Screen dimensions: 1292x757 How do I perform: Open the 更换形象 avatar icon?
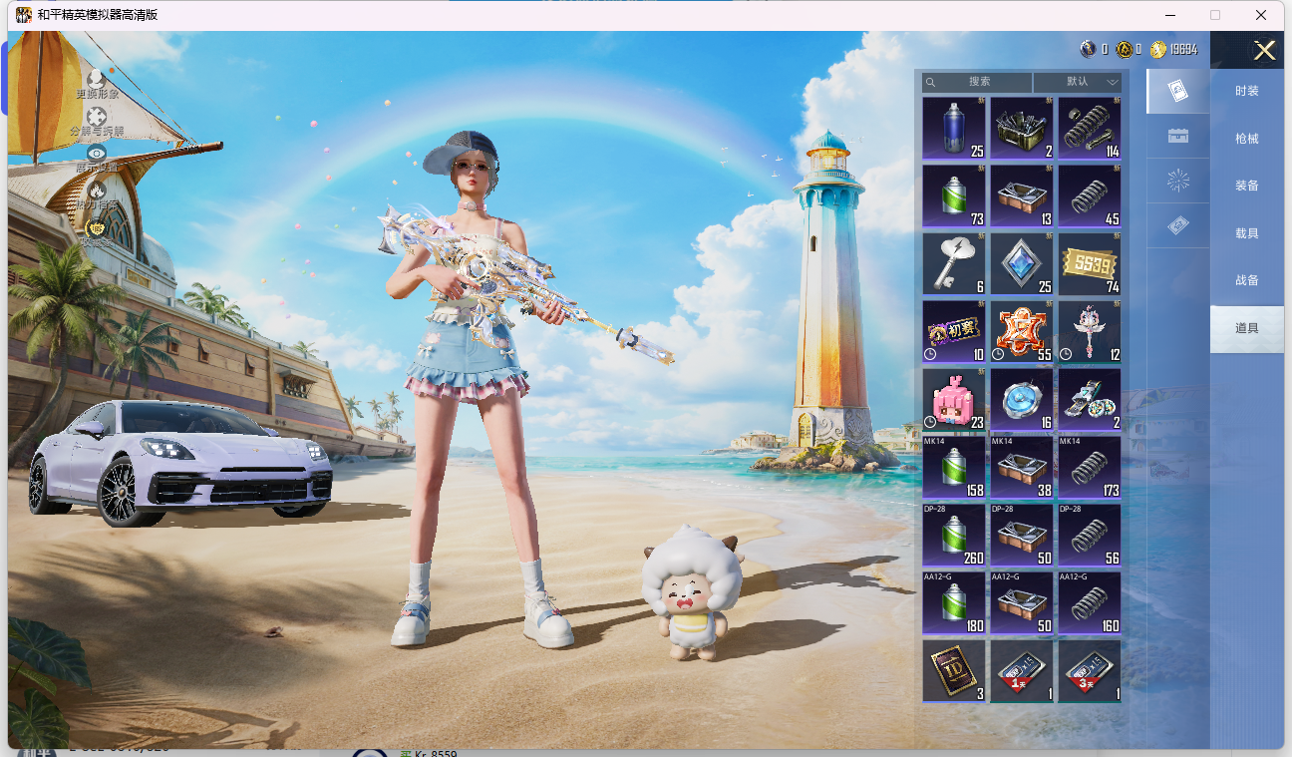click(96, 77)
